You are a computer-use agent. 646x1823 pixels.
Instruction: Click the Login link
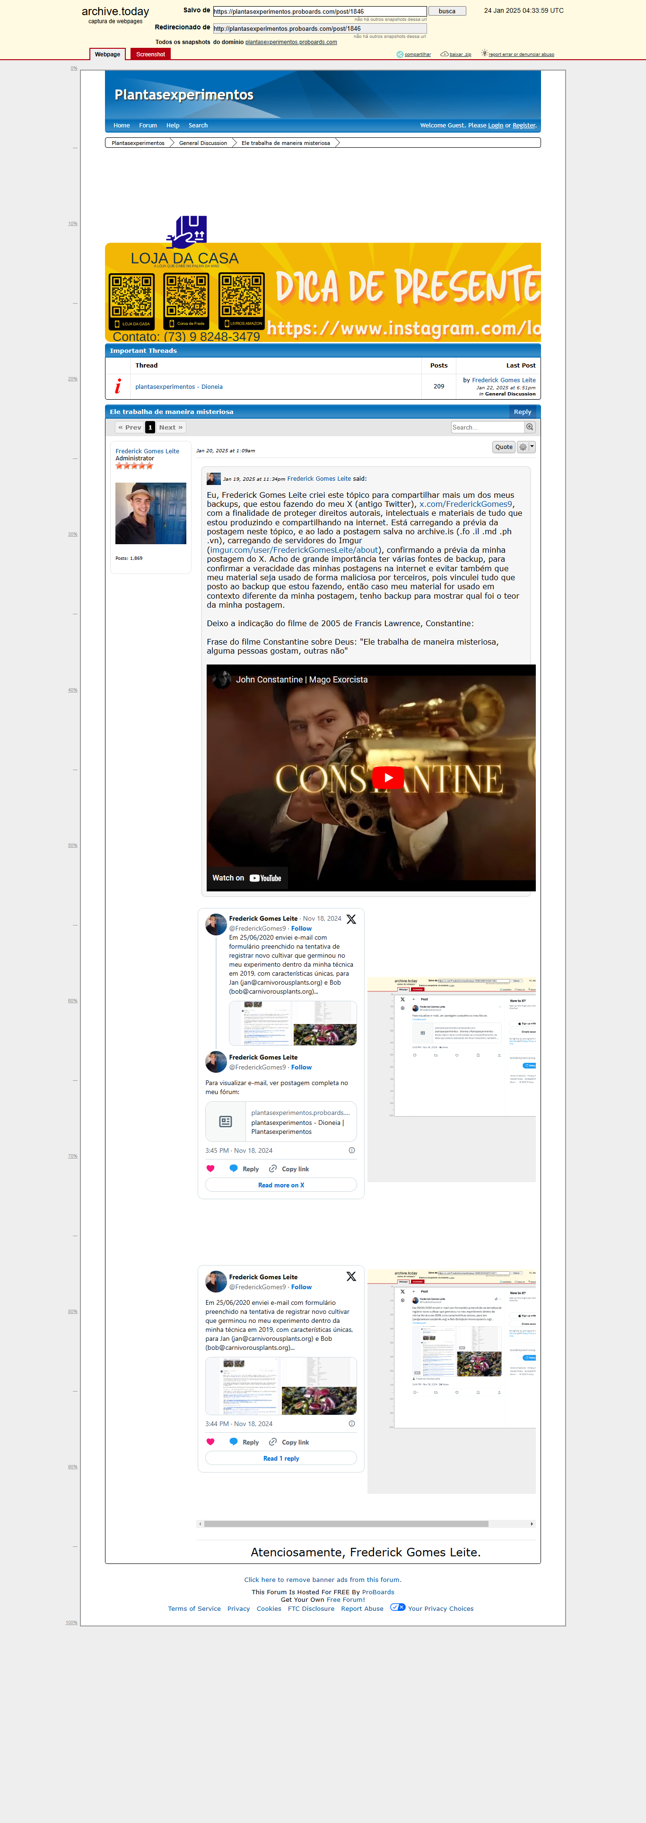click(x=496, y=125)
